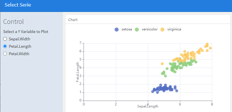Screen dimensions: 232x112
Task: Toggle the setosa legend circle
Action: point(117,30)
